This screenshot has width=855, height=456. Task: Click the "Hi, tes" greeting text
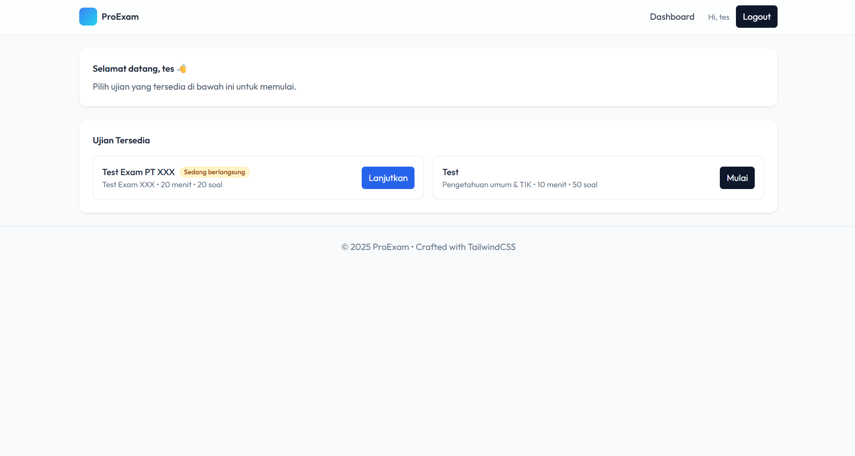tap(718, 17)
